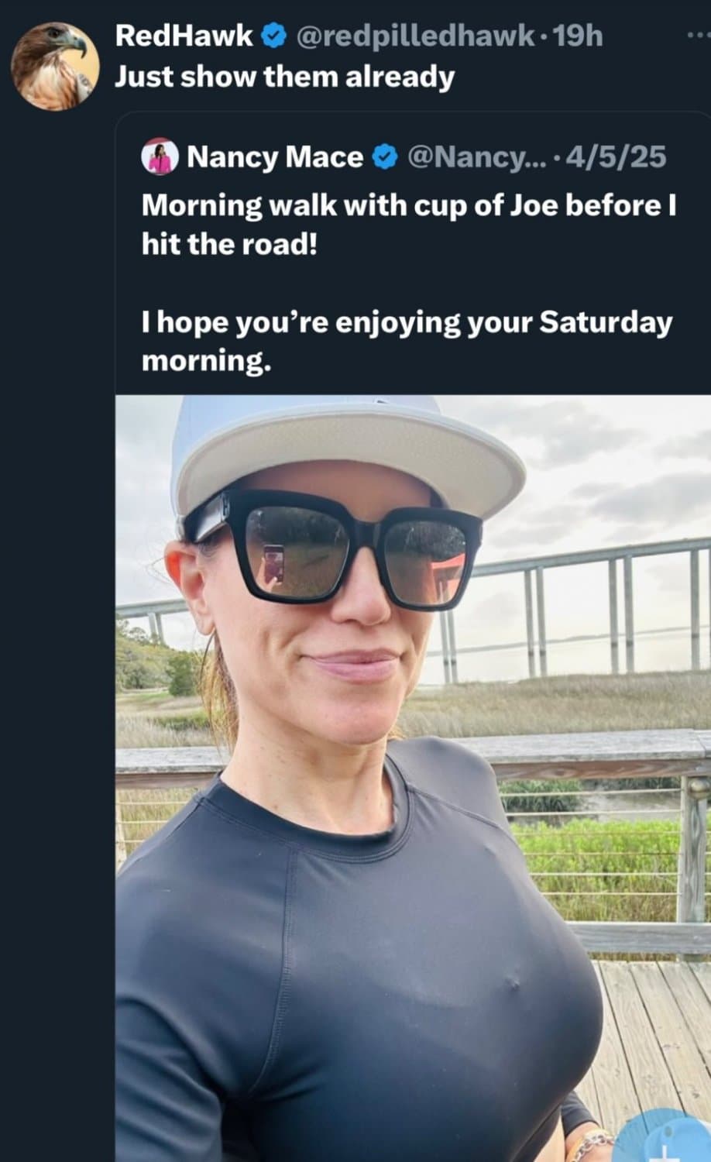Screen dimensions: 711x1162
Task: Tap the 'hit the road!' line of quoted post
Action: pos(229,245)
